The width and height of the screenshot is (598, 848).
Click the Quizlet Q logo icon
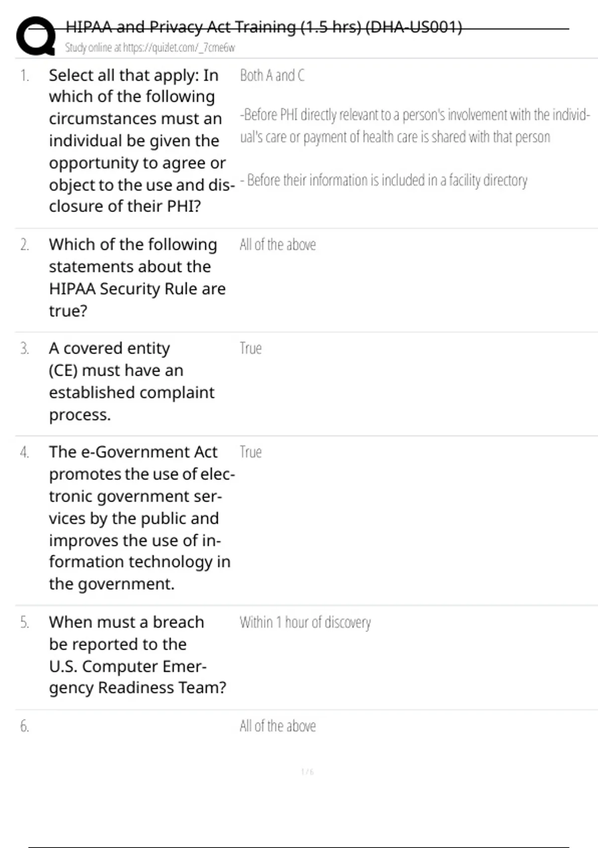(x=36, y=36)
